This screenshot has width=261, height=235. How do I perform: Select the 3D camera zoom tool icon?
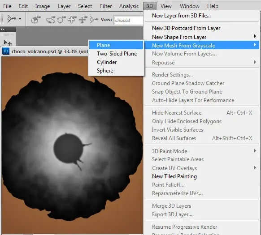(94, 20)
